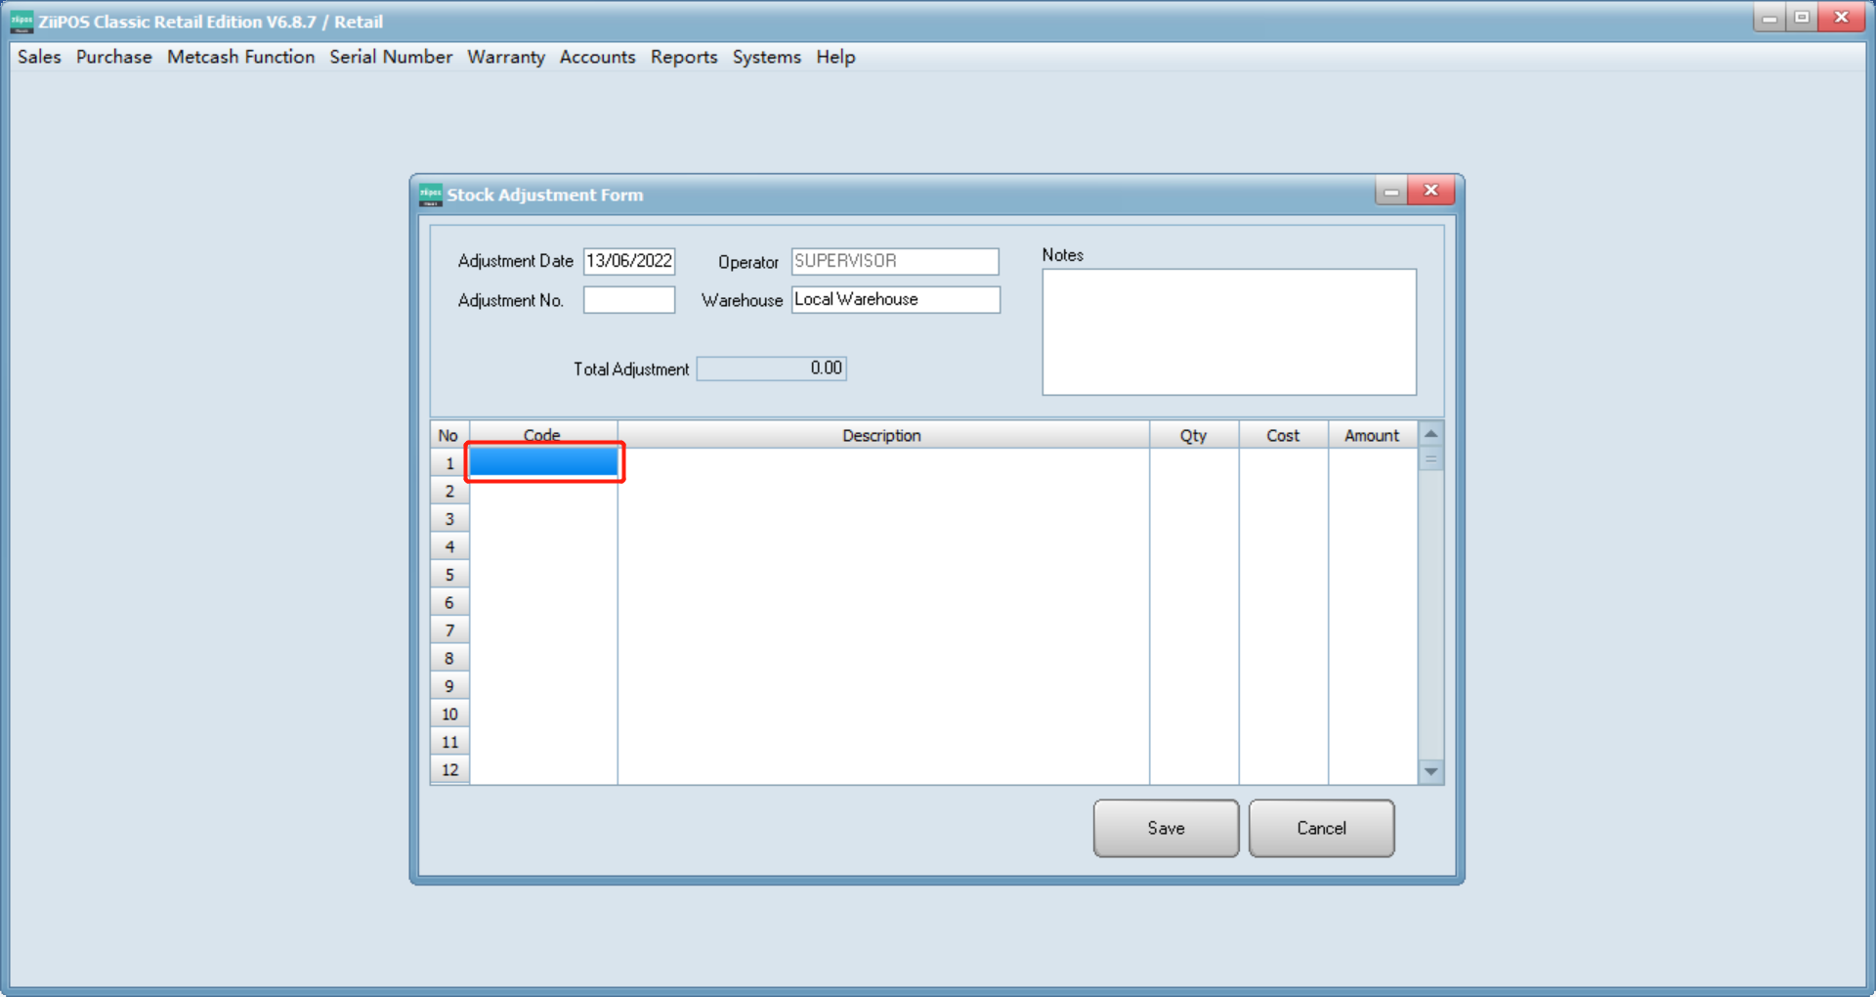This screenshot has height=997, width=1876.
Task: Click the Save button
Action: click(1165, 828)
